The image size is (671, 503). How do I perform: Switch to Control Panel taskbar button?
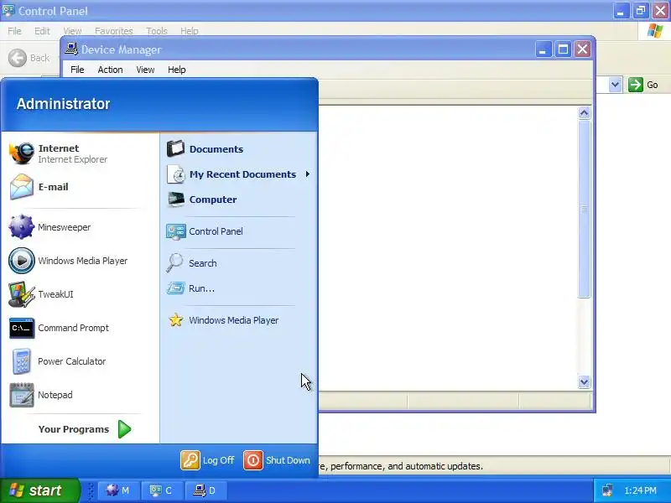coord(162,490)
